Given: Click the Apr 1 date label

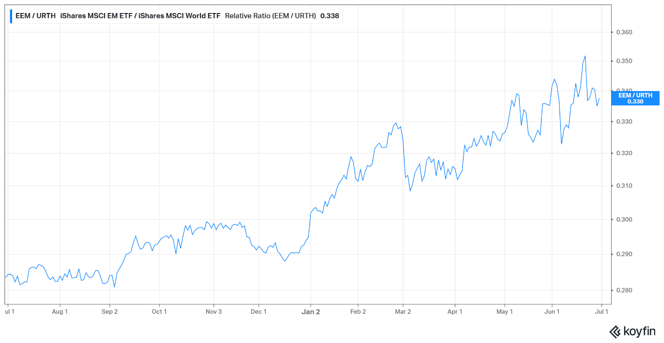Looking at the screenshot, I should (x=455, y=311).
